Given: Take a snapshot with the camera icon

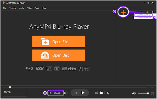Looking at the screenshot, I should point(97,93).
